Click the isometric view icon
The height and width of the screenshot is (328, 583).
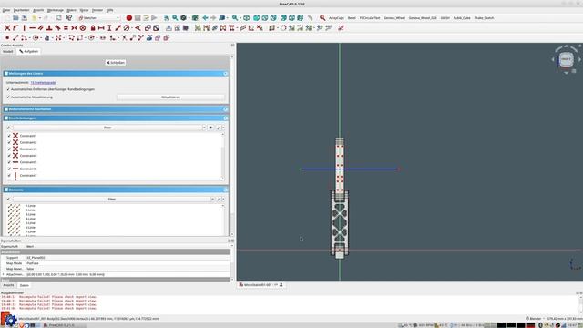[x=246, y=18]
